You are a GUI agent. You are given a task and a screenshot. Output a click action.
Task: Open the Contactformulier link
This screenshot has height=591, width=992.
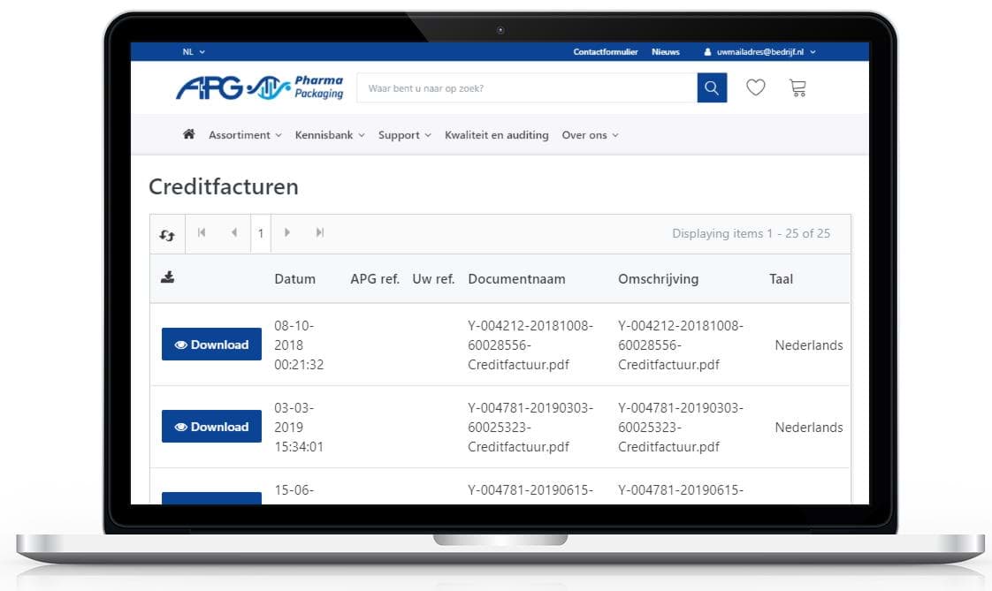(x=605, y=52)
